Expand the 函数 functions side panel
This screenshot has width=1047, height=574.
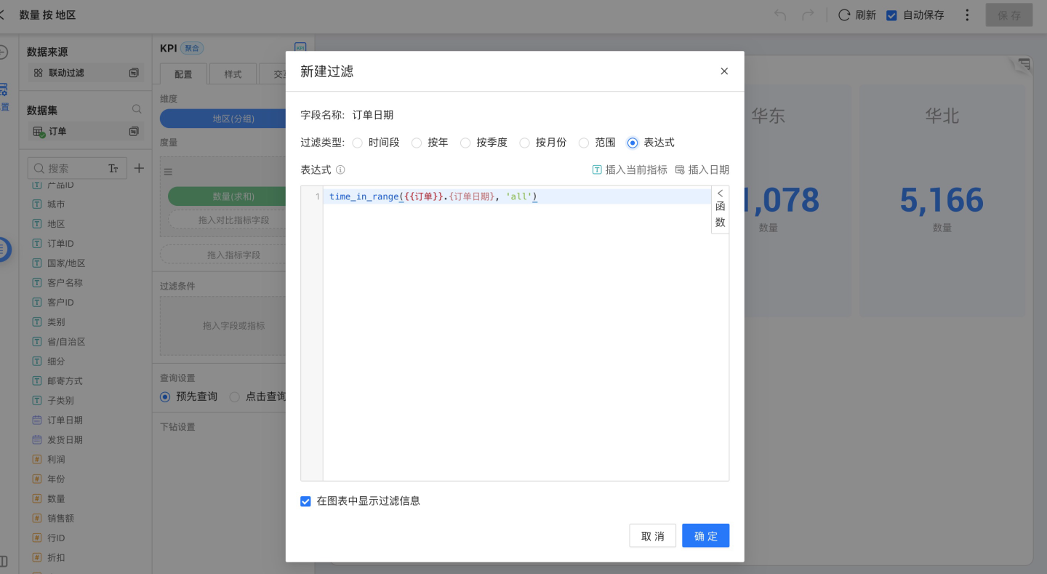(x=720, y=210)
